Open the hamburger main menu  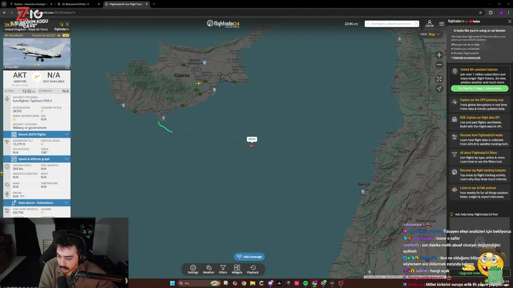tap(441, 24)
